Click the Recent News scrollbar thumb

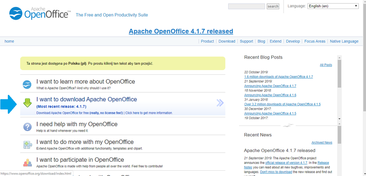[x=340, y=135]
